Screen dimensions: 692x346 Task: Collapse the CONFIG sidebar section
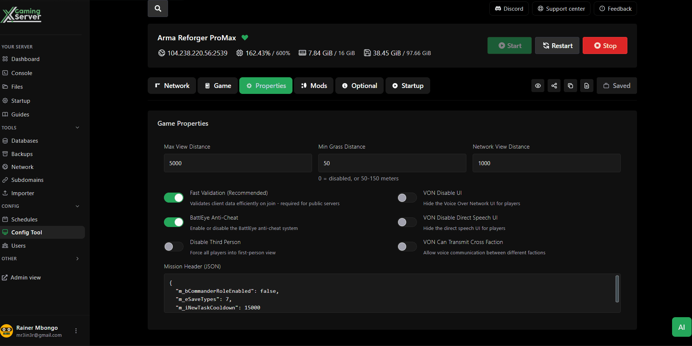77,206
